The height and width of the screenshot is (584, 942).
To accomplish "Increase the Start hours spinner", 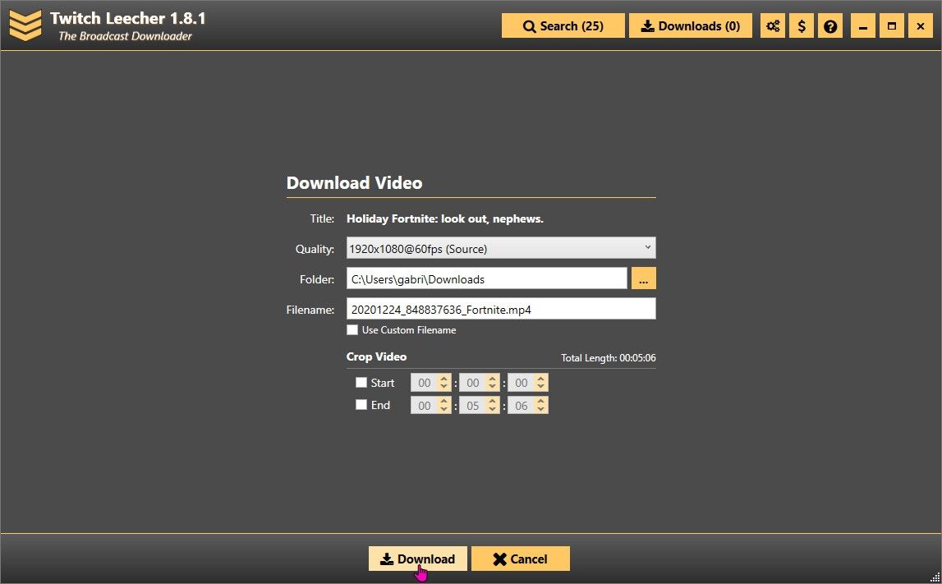I will [x=444, y=379].
